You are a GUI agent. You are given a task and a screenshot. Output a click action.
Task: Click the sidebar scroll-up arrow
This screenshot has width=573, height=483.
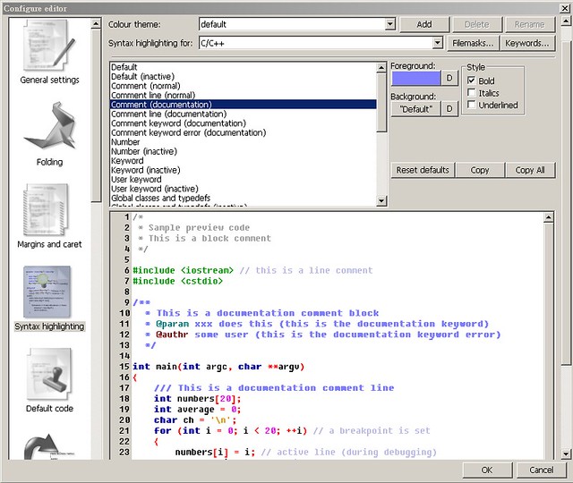click(96, 24)
